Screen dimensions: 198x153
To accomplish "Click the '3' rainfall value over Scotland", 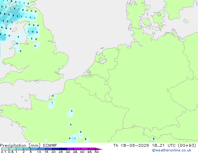I will 13,16.
